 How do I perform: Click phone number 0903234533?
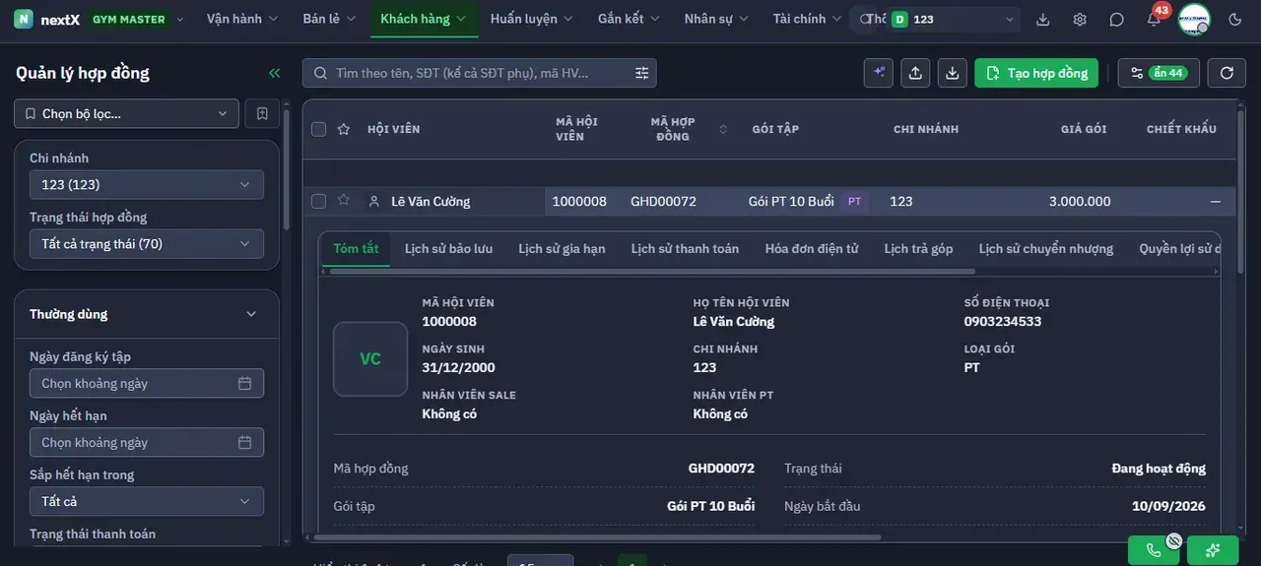tap(1003, 321)
